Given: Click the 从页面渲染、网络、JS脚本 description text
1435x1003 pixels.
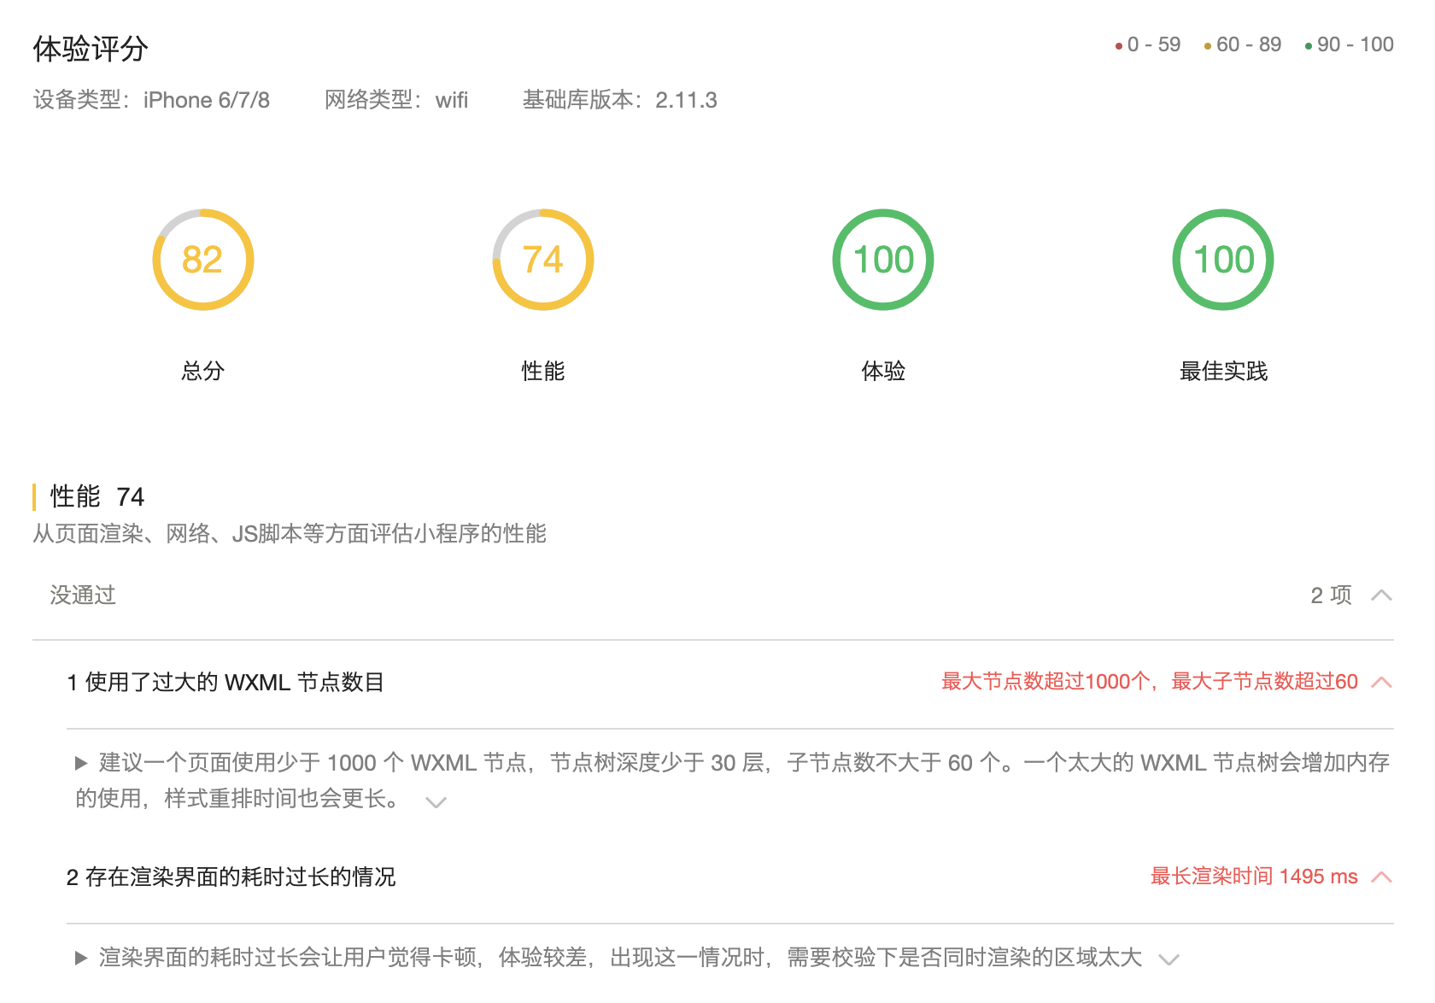Looking at the screenshot, I should point(290,534).
